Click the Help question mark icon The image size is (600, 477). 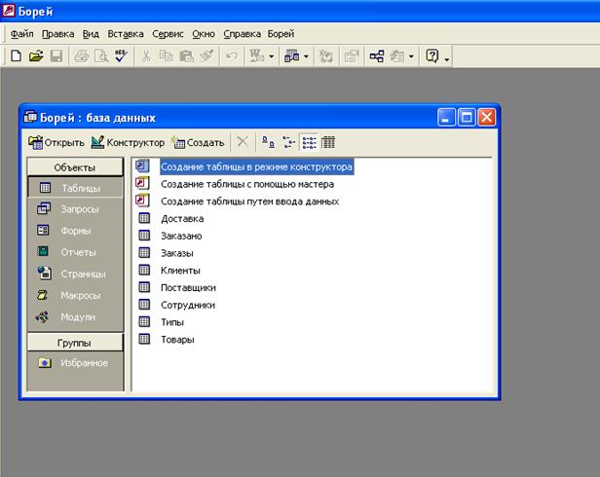click(x=432, y=56)
